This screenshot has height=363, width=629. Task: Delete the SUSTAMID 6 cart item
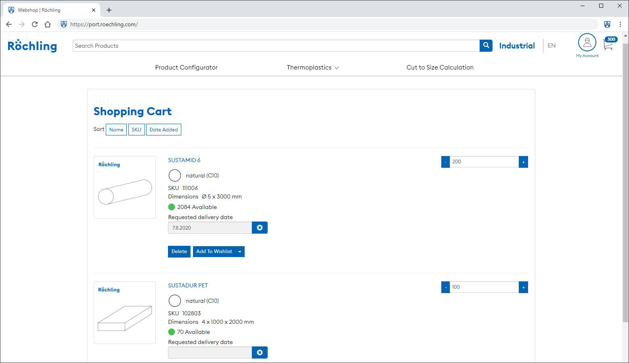coord(179,251)
